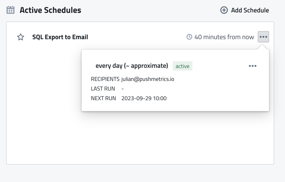Click the plus icon next to Add Schedule
Screen dimensions: 285x182
[223, 10]
